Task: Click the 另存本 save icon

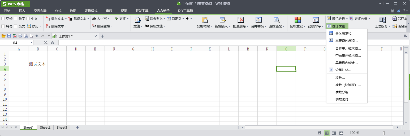Action: pos(394,18)
